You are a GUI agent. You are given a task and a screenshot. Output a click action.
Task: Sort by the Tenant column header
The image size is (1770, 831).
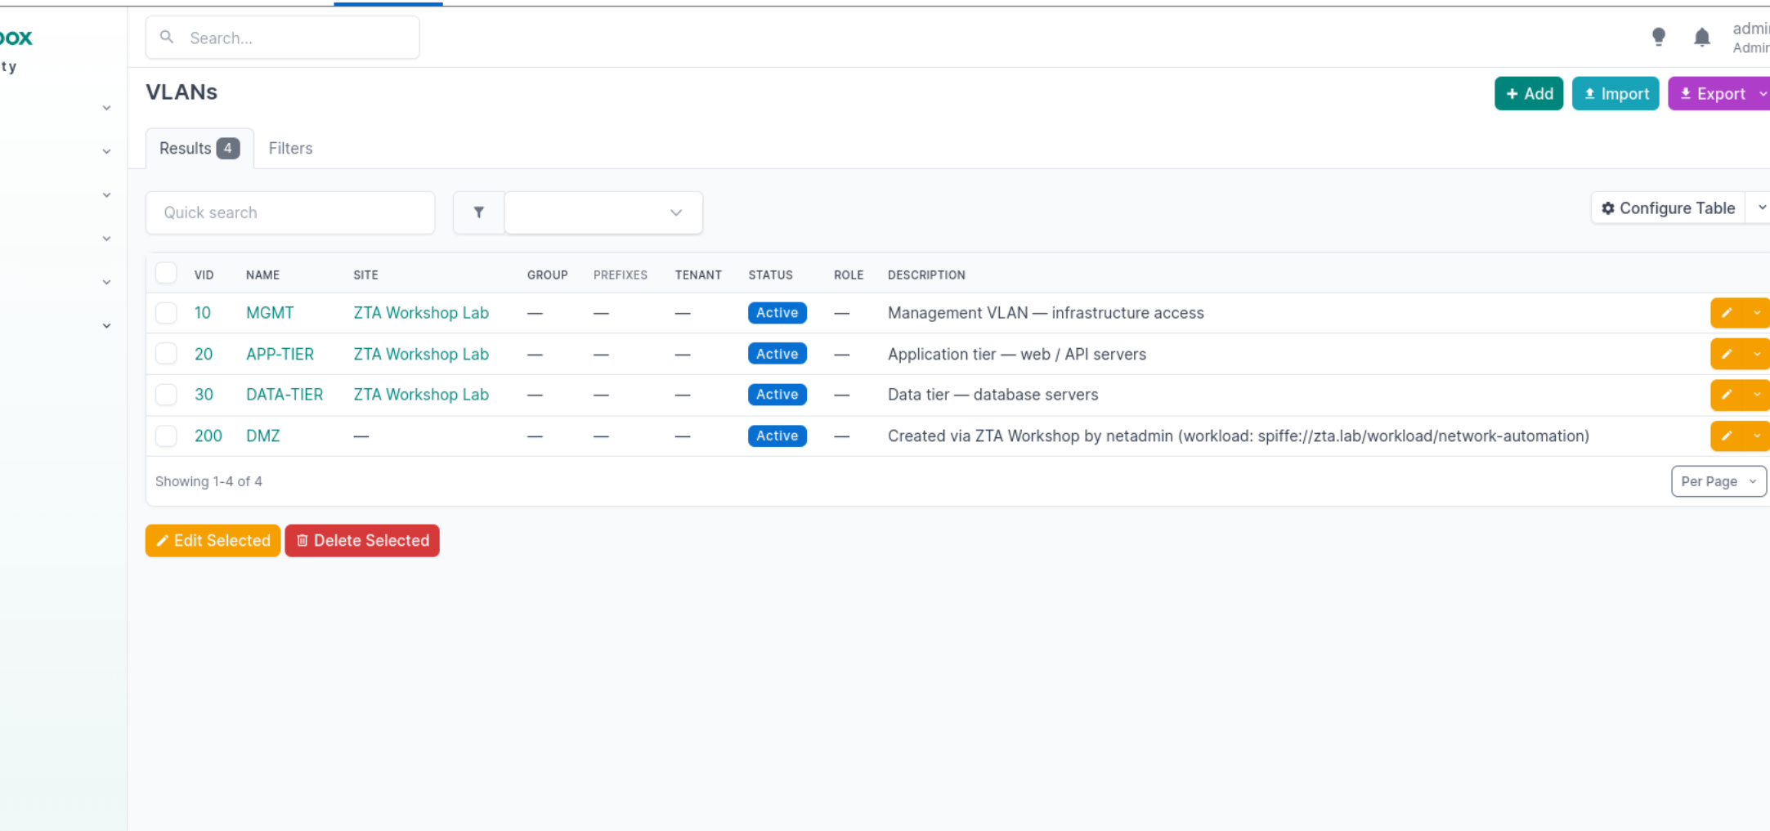pos(698,275)
